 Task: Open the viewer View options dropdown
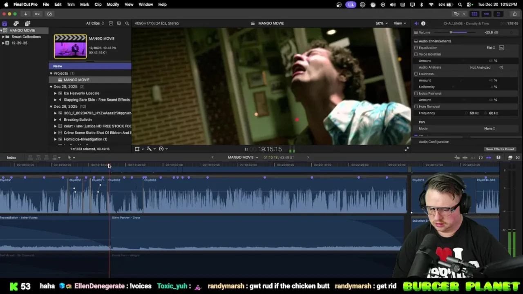tap(400, 23)
